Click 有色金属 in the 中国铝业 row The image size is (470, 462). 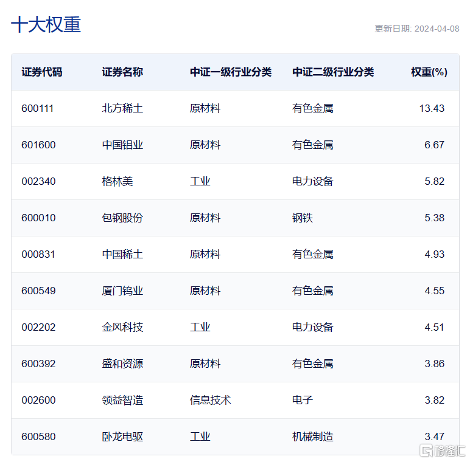coord(313,145)
